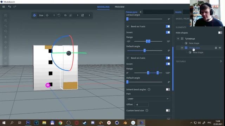Screen dimensions: 225x126
Task: Expand the Textures section
Action: 221,61
